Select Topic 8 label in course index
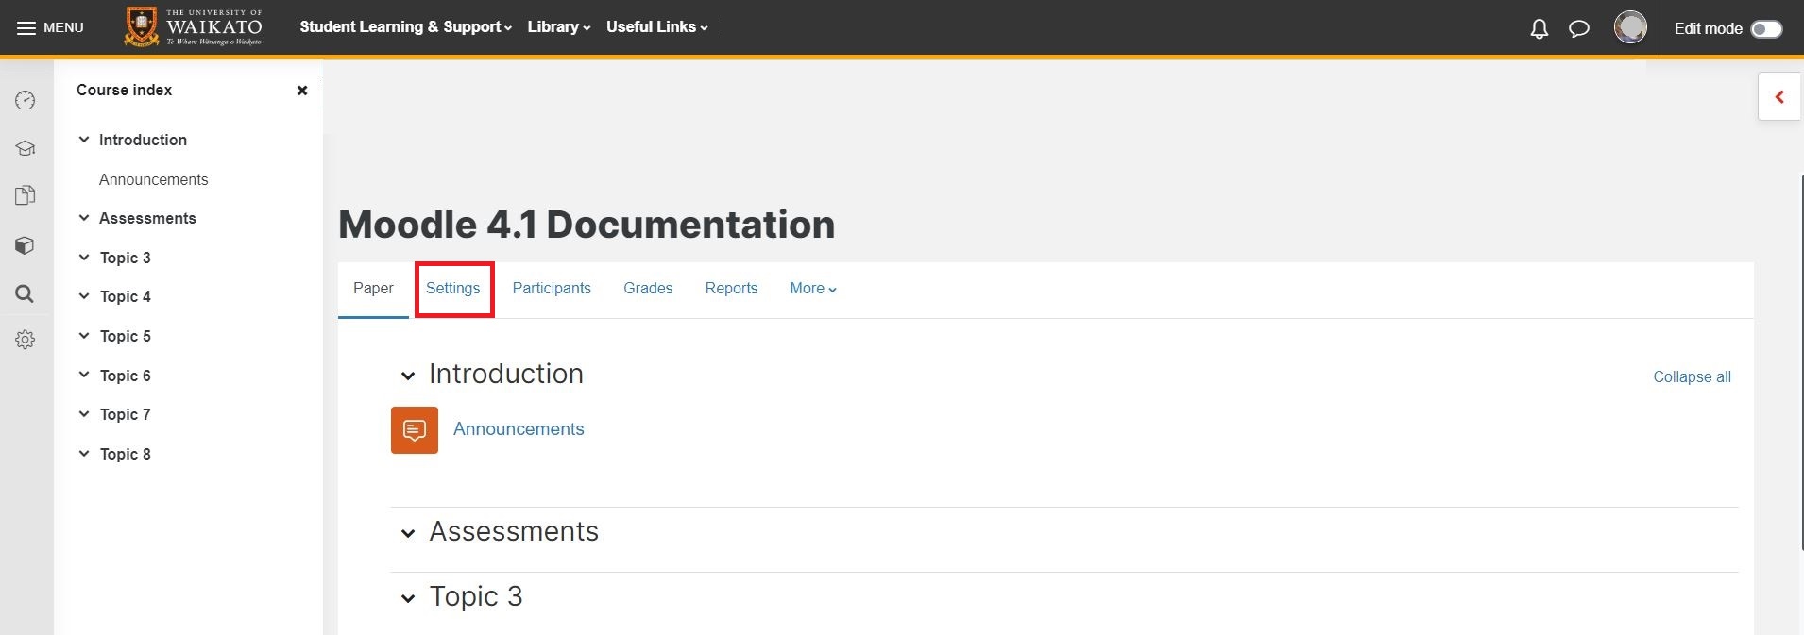 click(x=126, y=454)
